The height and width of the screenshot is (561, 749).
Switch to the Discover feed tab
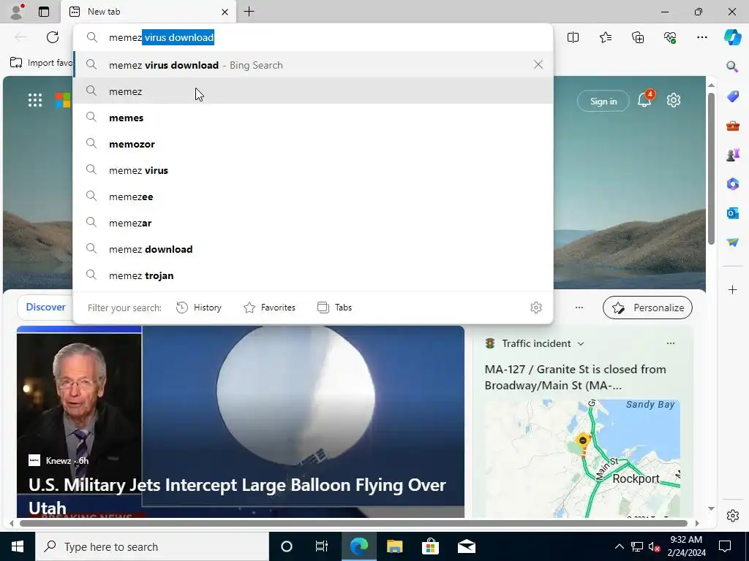click(45, 308)
